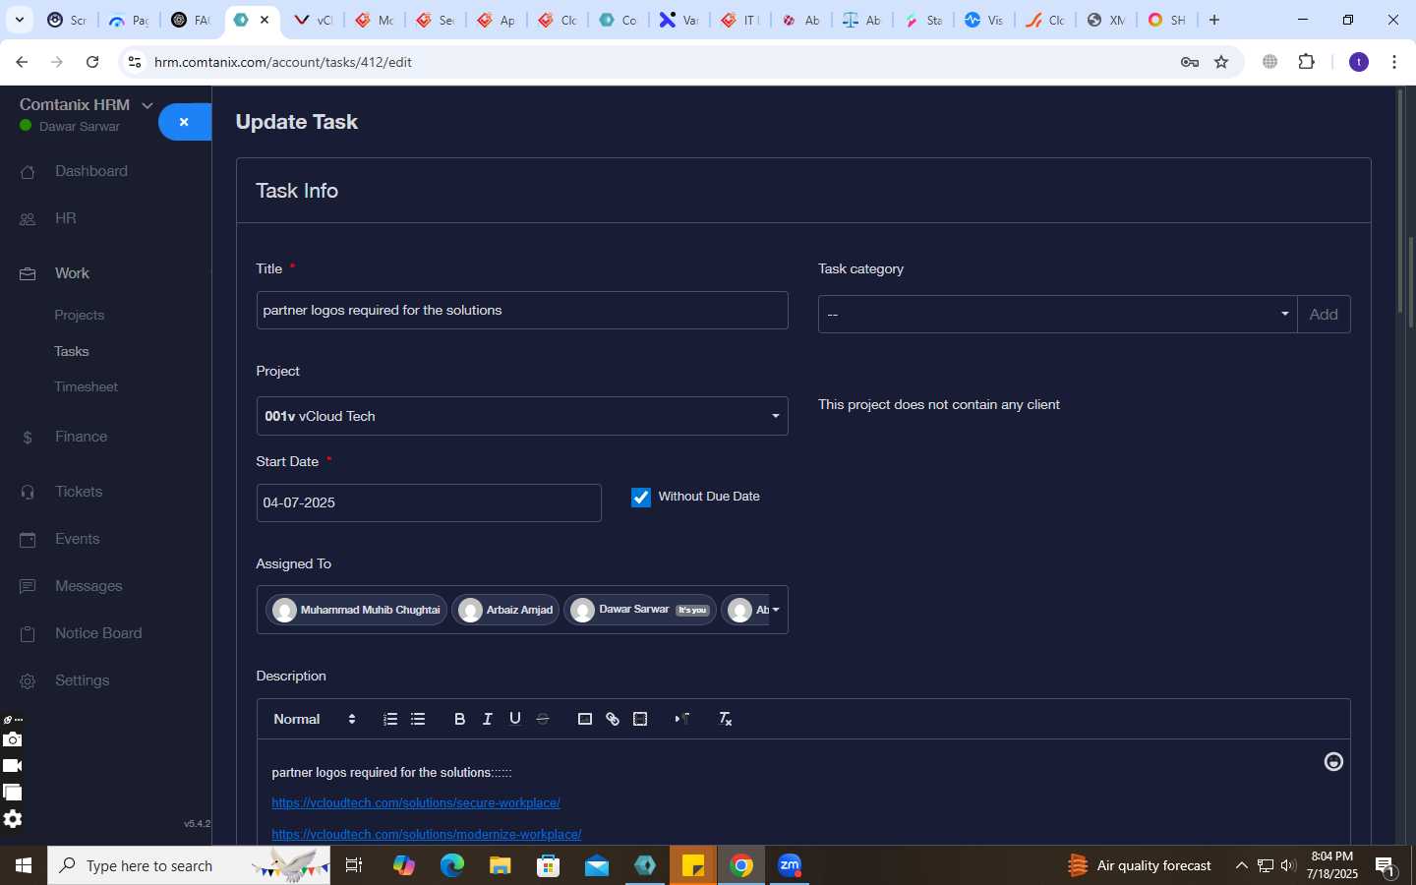Reload the current page
Screen dimensions: 1416x885
coord(92,62)
